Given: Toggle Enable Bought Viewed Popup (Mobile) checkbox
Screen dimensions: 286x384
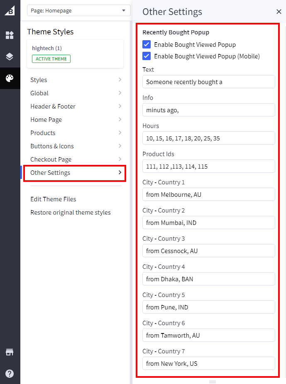Looking at the screenshot, I should tap(147, 56).
